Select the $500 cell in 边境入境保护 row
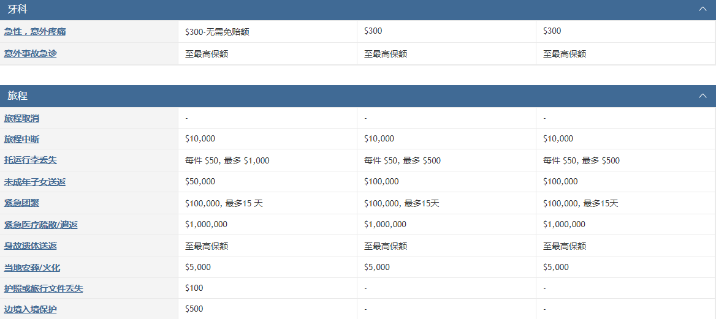 click(x=268, y=309)
